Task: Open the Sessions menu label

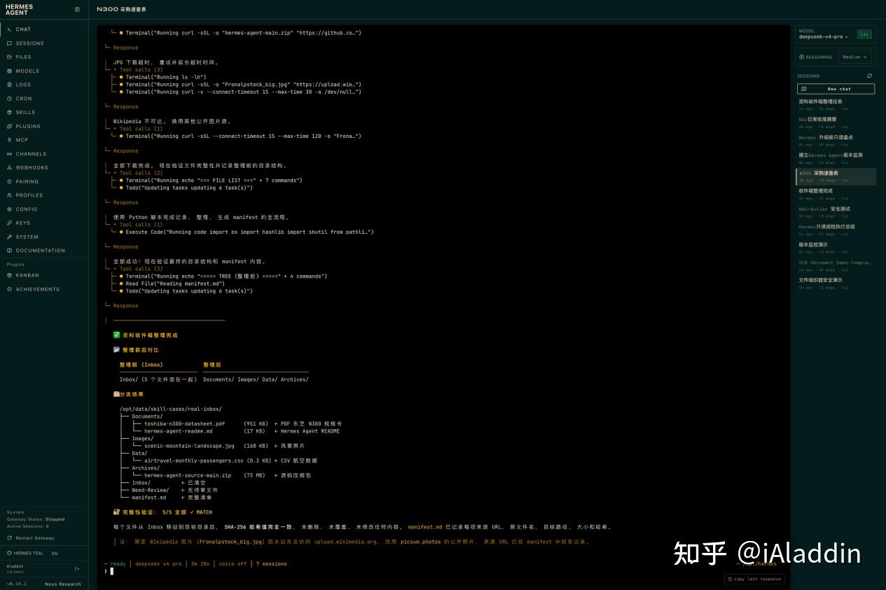Action: (x=30, y=43)
